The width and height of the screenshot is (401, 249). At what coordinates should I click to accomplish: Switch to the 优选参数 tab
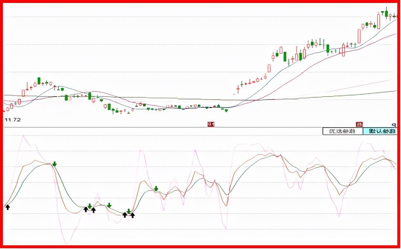pos(343,131)
